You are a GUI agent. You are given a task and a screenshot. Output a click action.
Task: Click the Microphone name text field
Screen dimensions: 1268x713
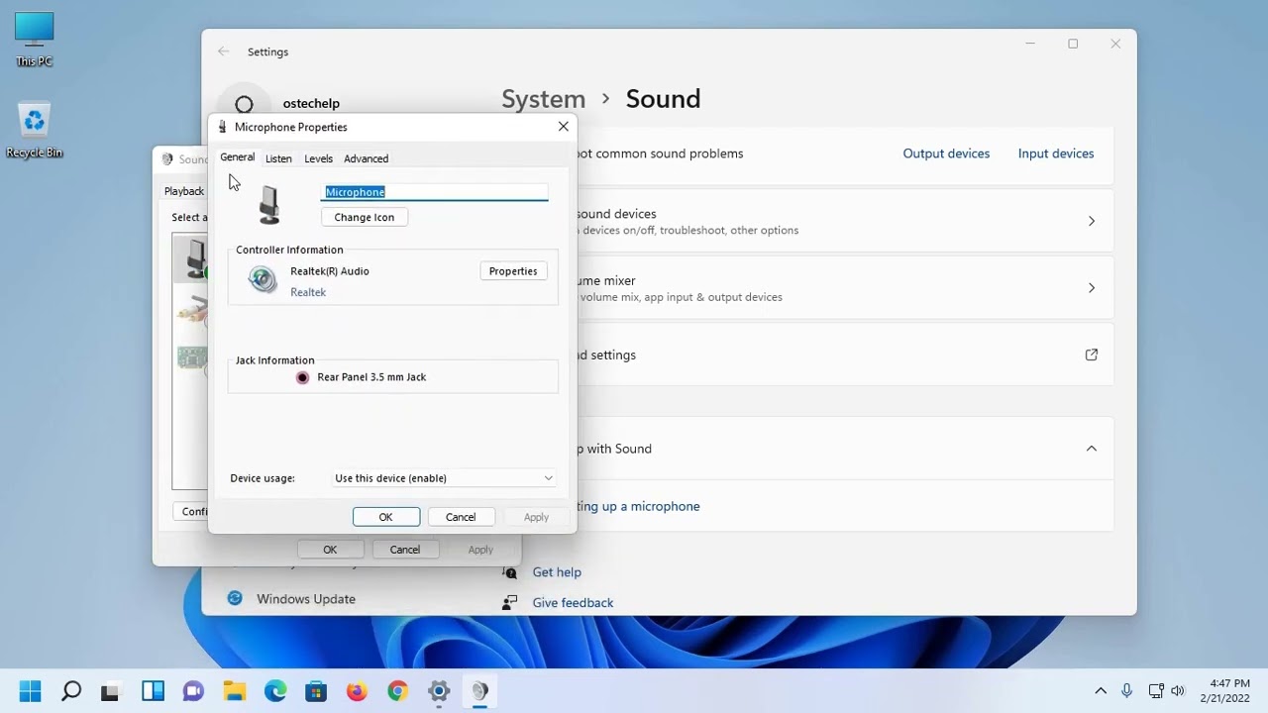click(435, 192)
